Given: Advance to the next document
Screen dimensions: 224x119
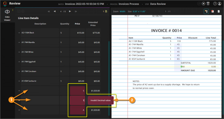Looking at the screenshot, I should point(70,11).
